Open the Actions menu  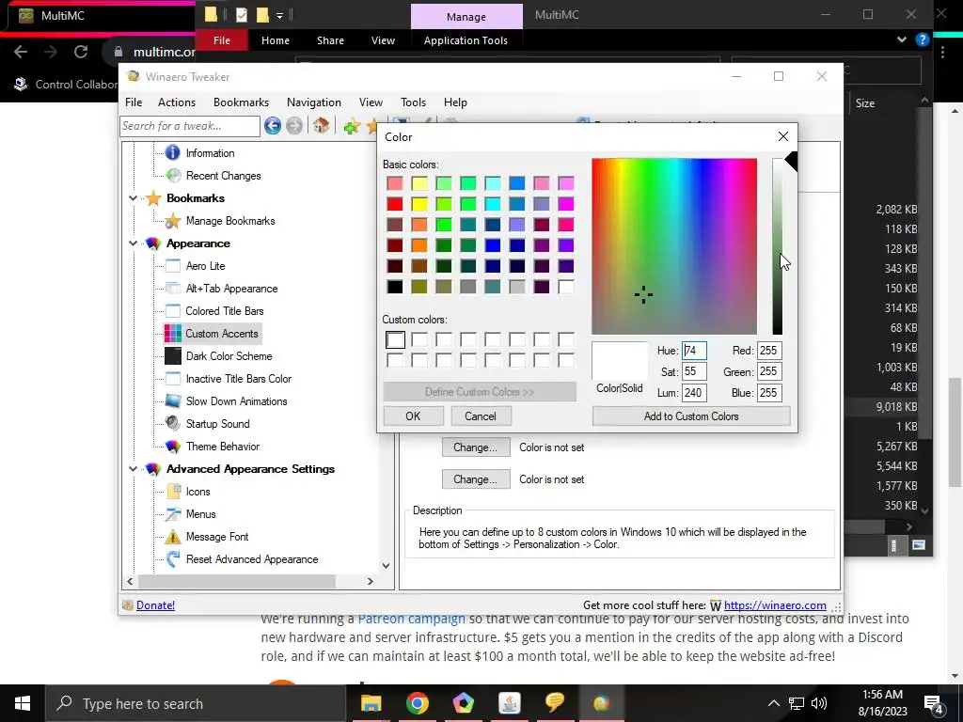[x=176, y=102]
